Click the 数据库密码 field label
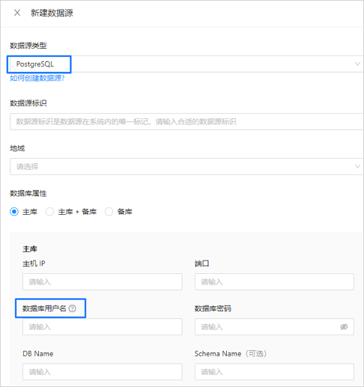Image resolution: width=364 pixels, height=387 pixels. (213, 308)
